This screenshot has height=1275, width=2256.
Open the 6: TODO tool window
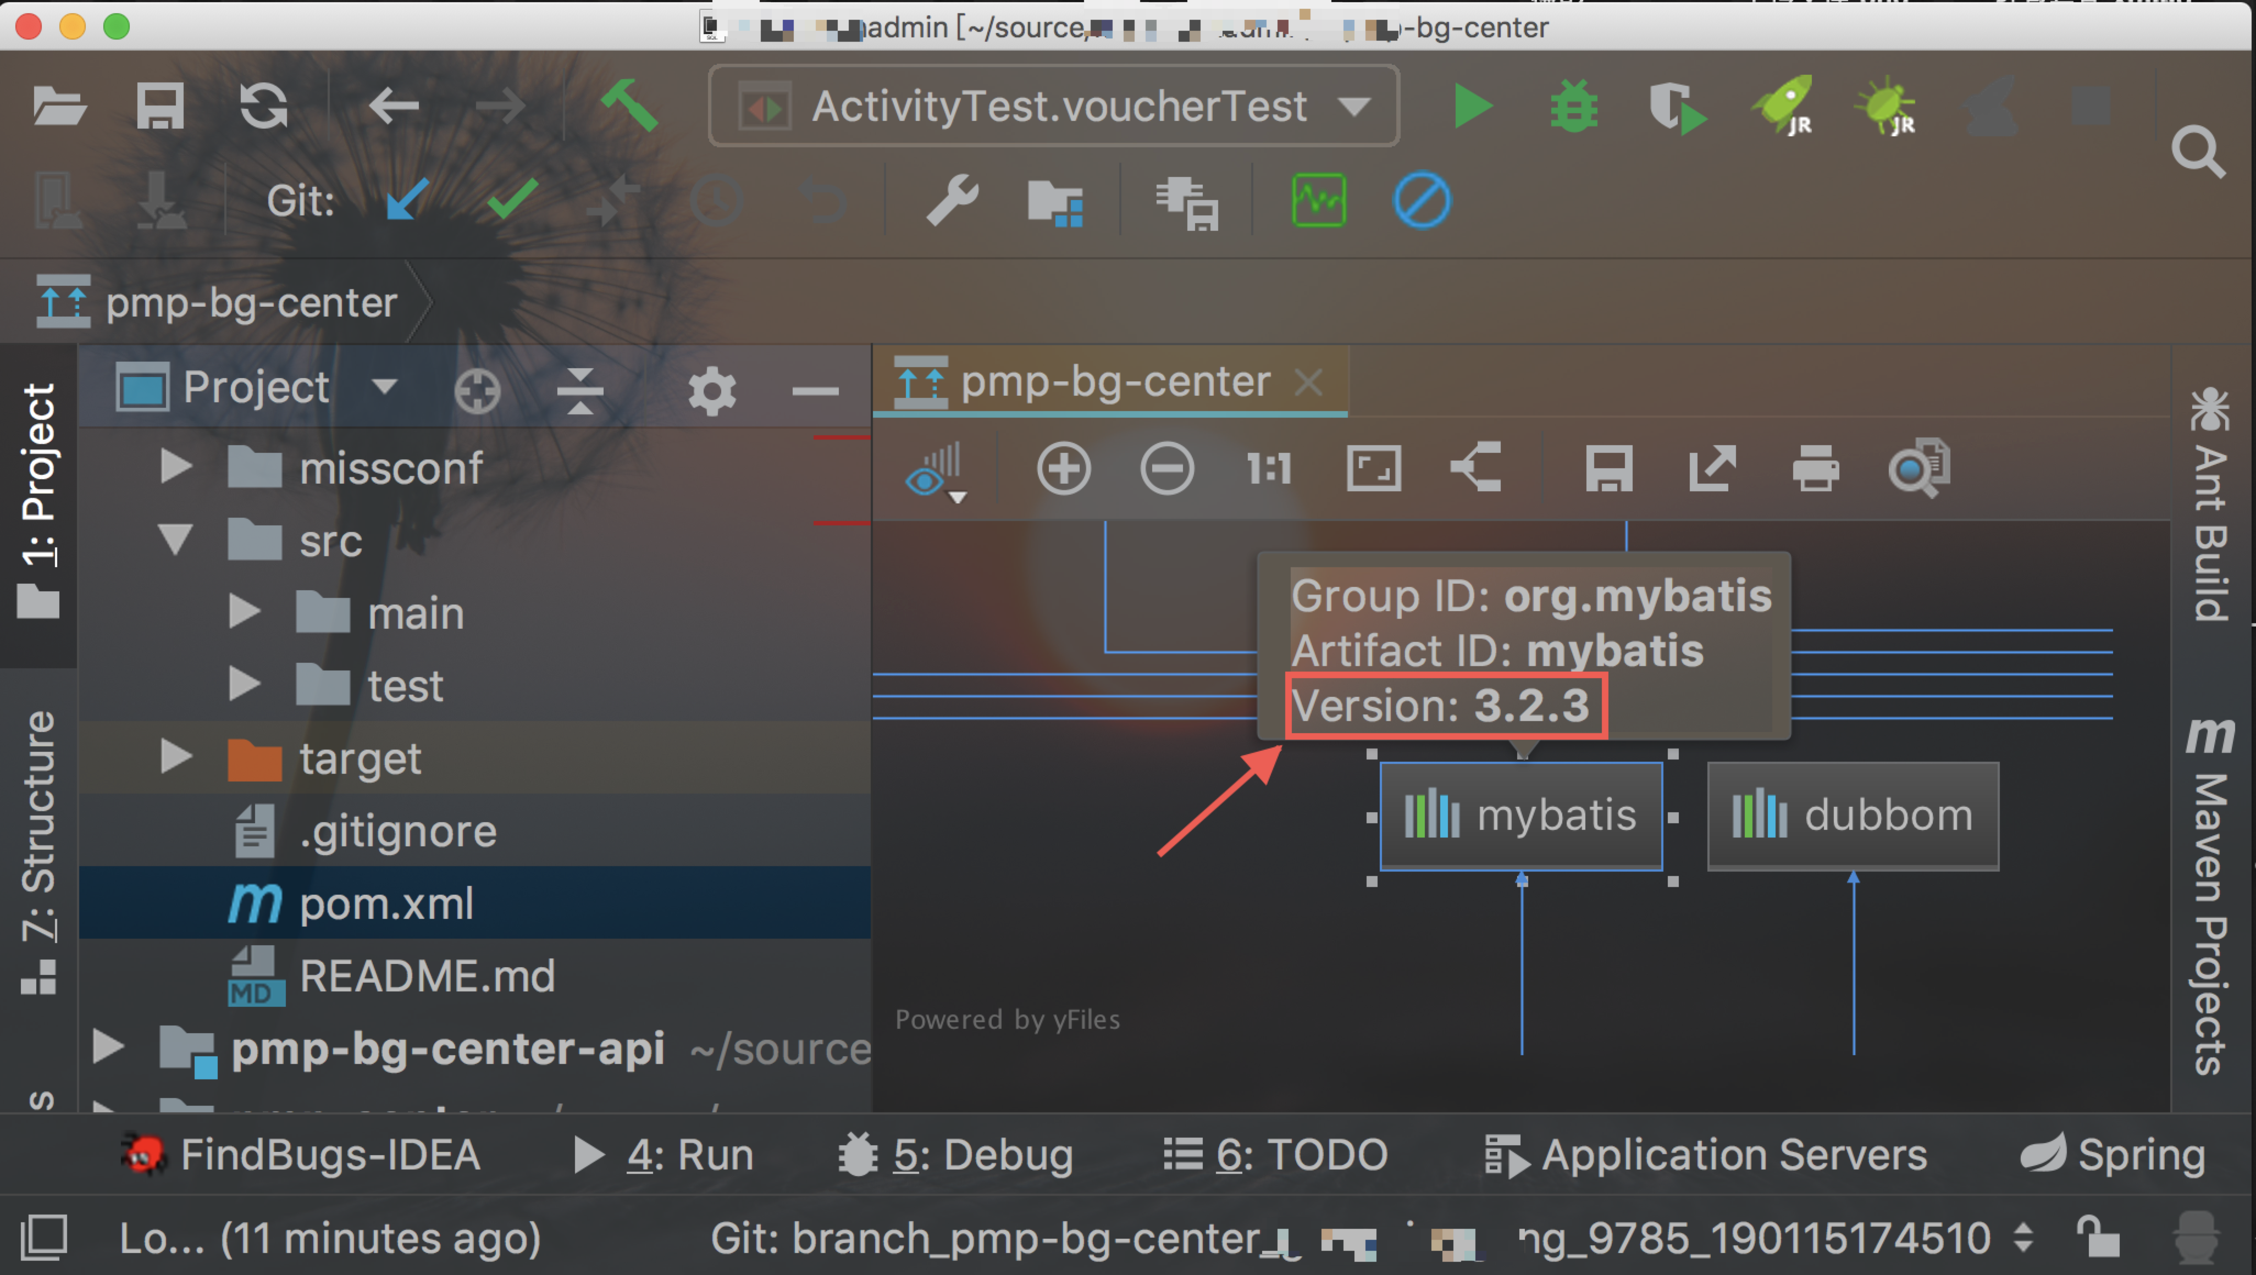point(1275,1155)
